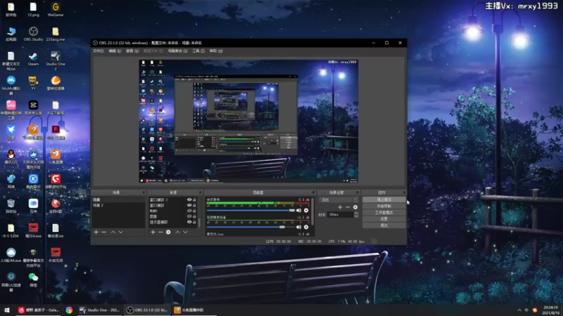563x316 pixels.
Task: Toggle lock on third source row
Action: (195, 211)
